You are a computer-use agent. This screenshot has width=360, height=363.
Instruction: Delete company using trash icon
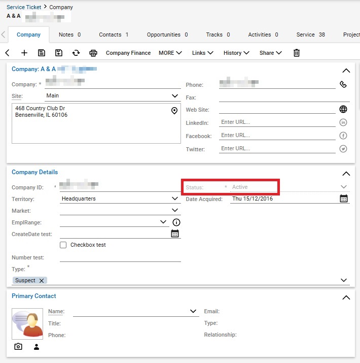[297, 53]
